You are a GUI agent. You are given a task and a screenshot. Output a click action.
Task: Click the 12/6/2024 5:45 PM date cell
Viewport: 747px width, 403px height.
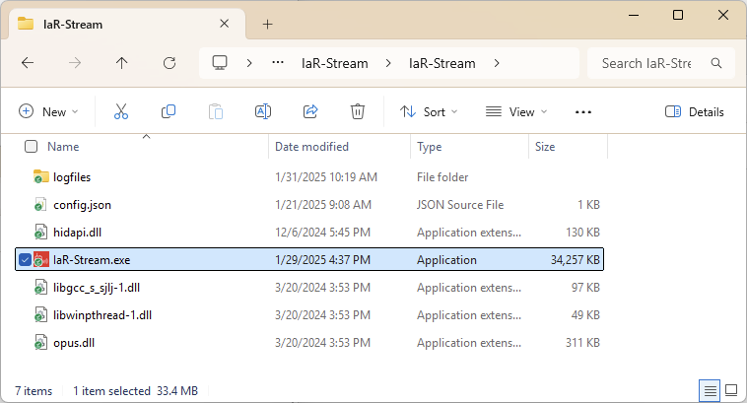tap(322, 233)
